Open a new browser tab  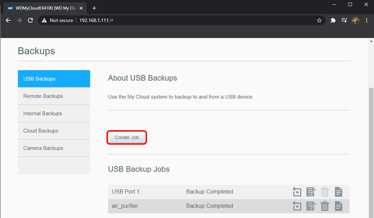pos(94,8)
